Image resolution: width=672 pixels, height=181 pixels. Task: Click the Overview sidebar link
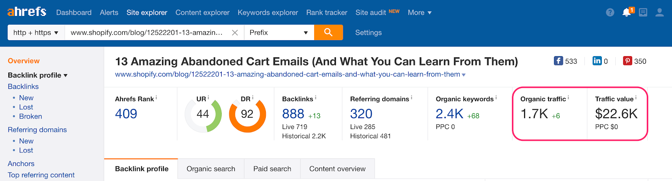coord(24,61)
